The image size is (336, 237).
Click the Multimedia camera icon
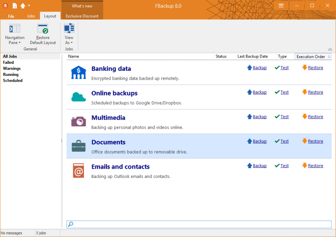79,121
